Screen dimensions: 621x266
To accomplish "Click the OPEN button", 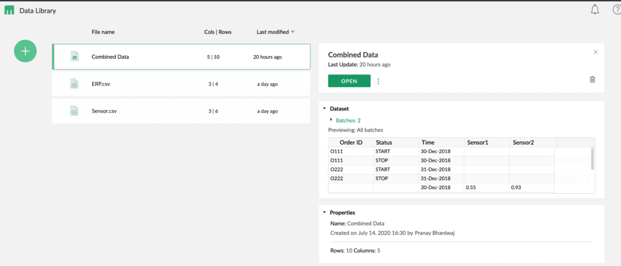I will (349, 81).
